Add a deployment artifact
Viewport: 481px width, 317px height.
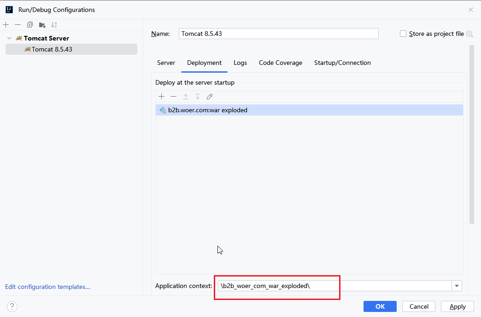pyautogui.click(x=161, y=97)
